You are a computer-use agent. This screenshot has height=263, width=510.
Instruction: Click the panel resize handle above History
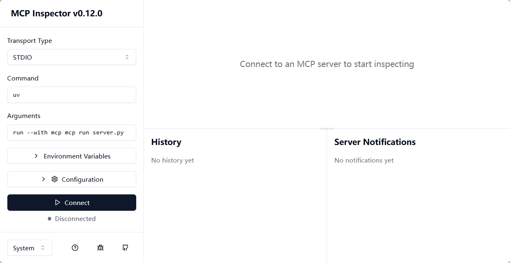[x=327, y=129]
